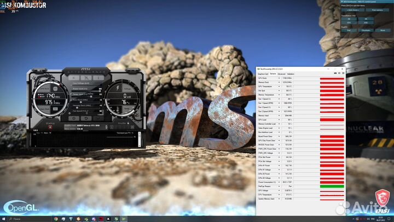Image resolution: width=394 pixels, height=222 pixels.
Task: Open the K (Kombustor) button in MSI Afterburner
Action: click(74, 78)
